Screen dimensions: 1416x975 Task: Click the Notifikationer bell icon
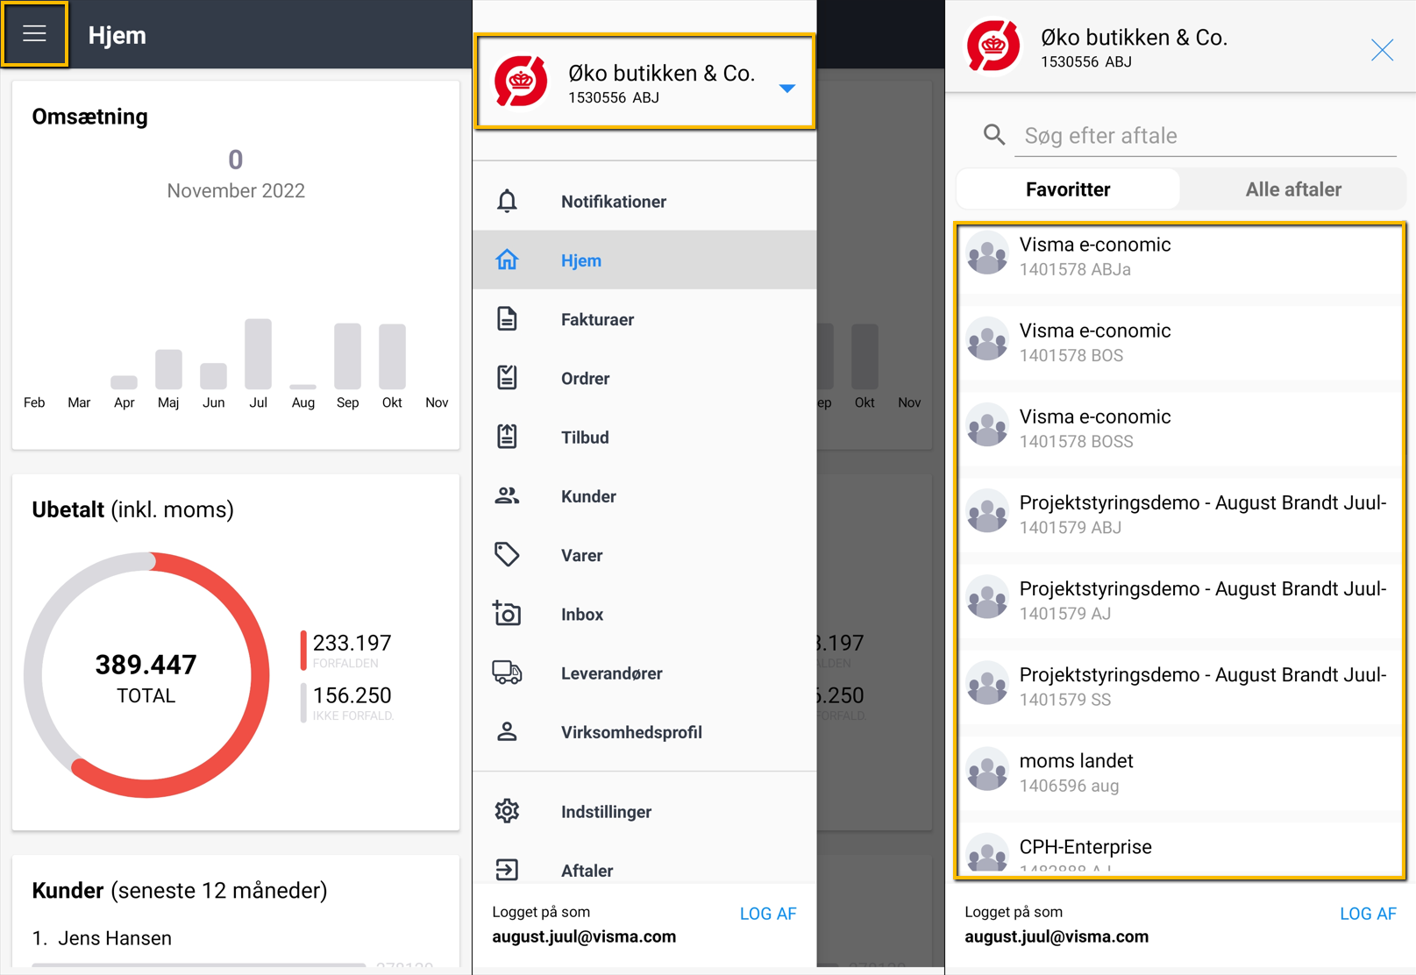tap(507, 201)
